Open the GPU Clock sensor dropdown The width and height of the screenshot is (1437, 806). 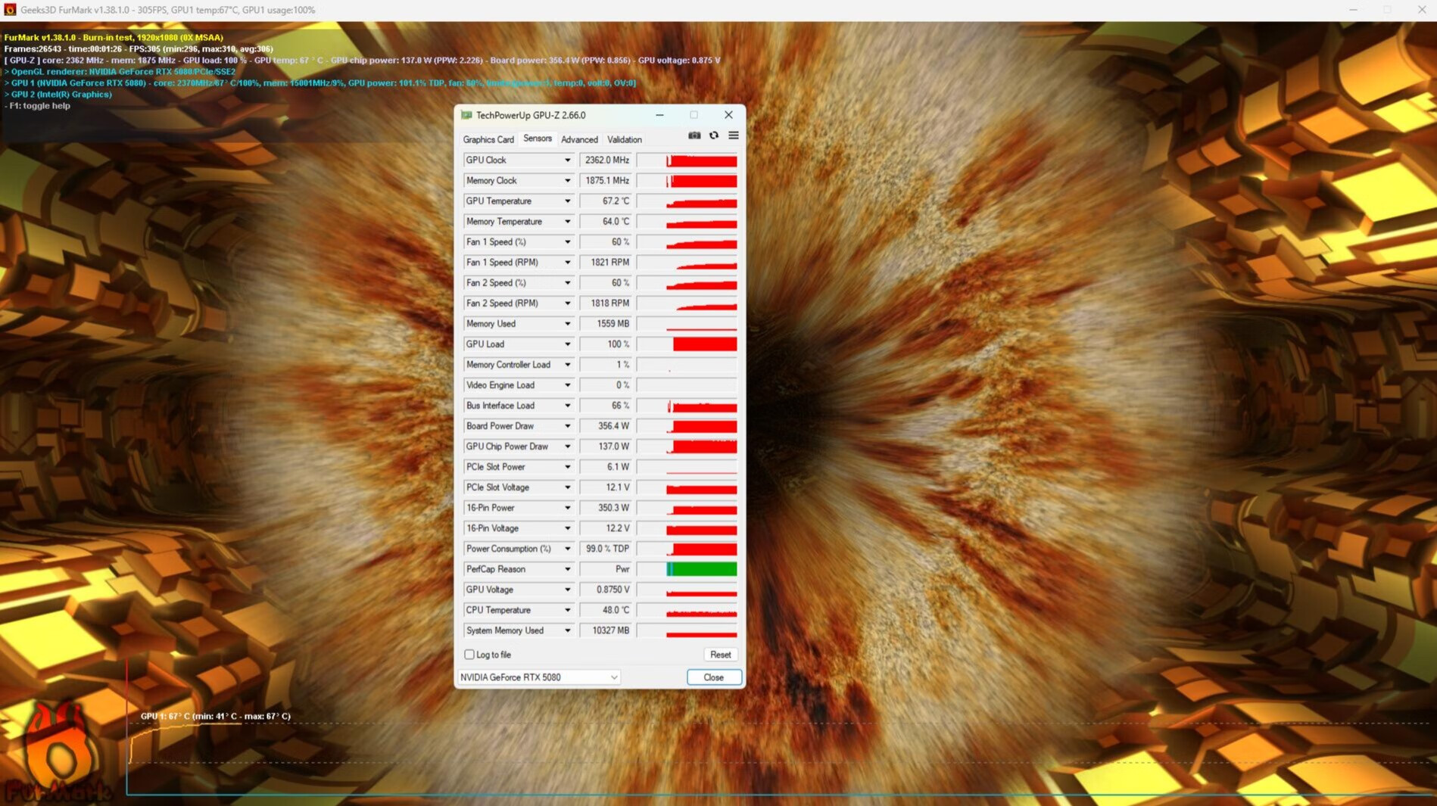567,160
